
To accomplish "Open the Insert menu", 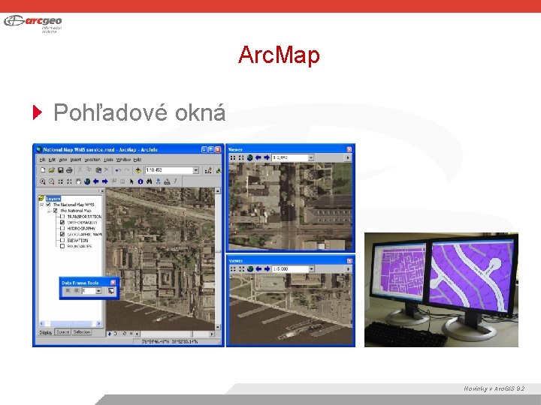I will (x=76, y=160).
